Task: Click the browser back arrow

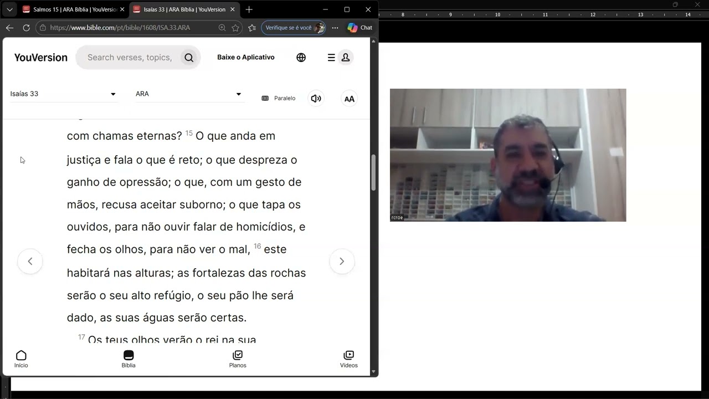Action: [x=9, y=28]
